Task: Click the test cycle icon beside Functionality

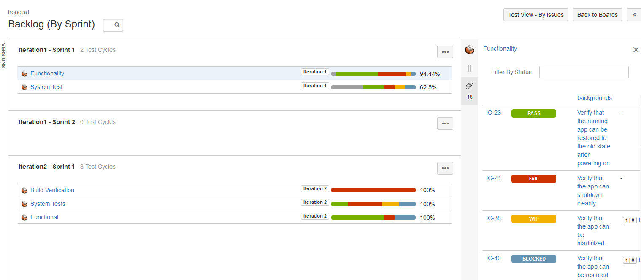Action: pyautogui.click(x=24, y=73)
